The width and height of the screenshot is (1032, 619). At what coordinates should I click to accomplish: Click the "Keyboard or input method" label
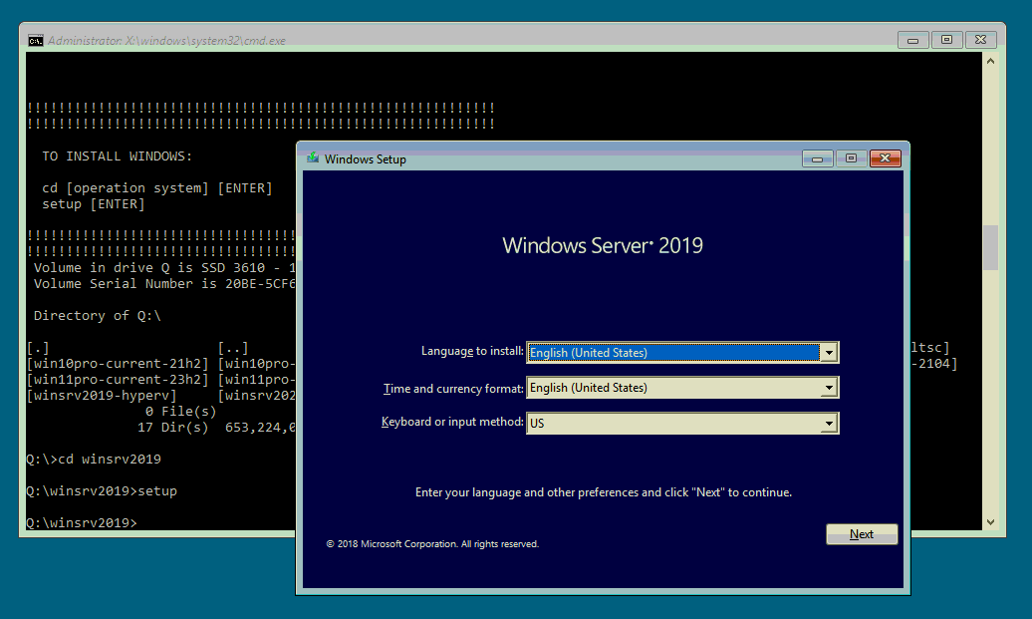[x=452, y=423]
